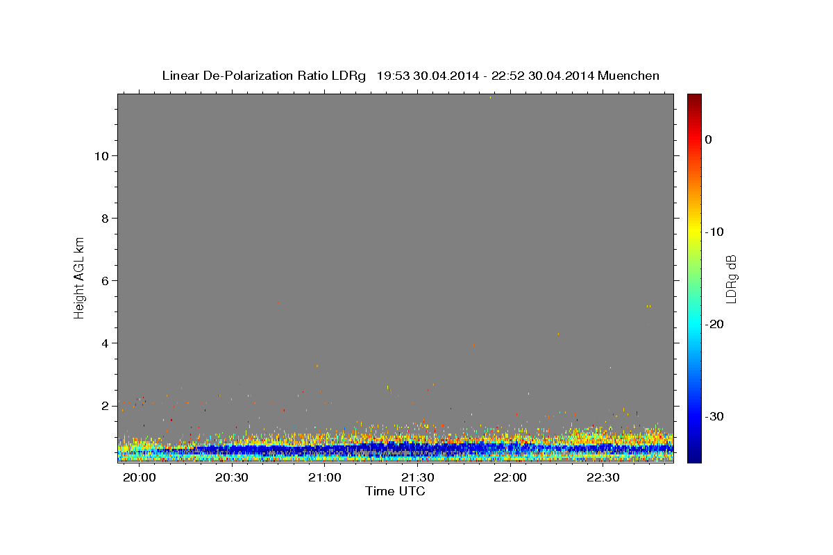Click the 20:00 time tick label
The height and width of the screenshot is (555, 833).
coord(139,478)
